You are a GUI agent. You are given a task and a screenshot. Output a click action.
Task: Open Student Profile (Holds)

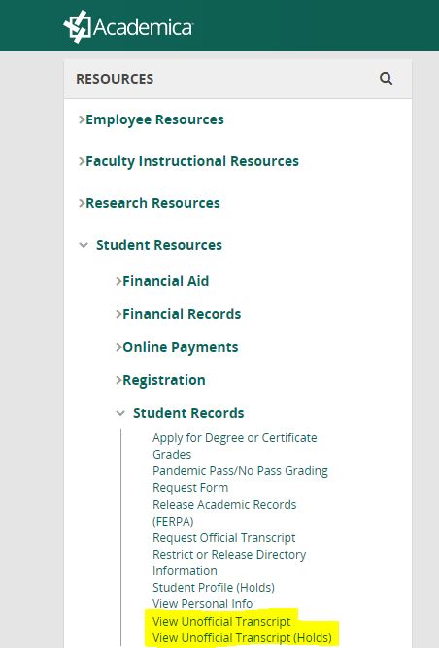point(214,587)
